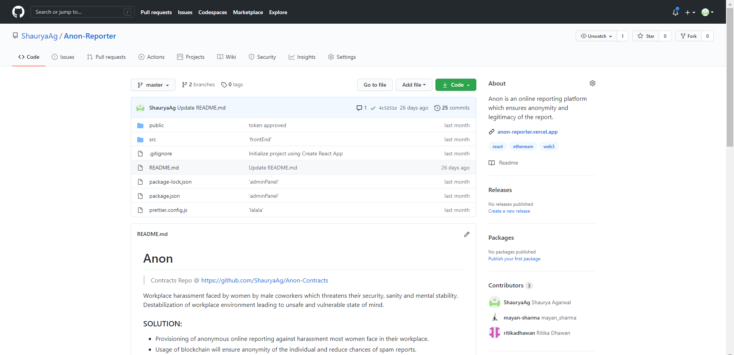Click Explore in the top navigation
The width and height of the screenshot is (734, 355).
(x=278, y=12)
